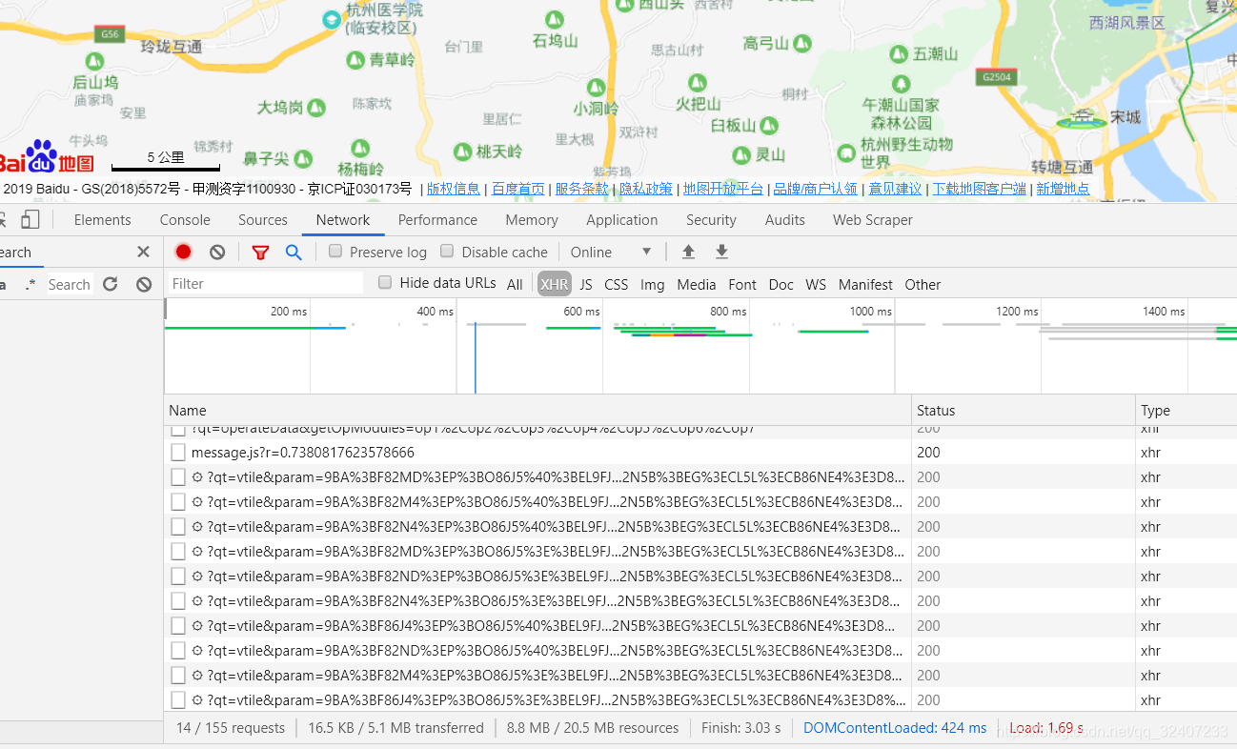Open the Memory tab
1237x749 pixels.
point(532,220)
